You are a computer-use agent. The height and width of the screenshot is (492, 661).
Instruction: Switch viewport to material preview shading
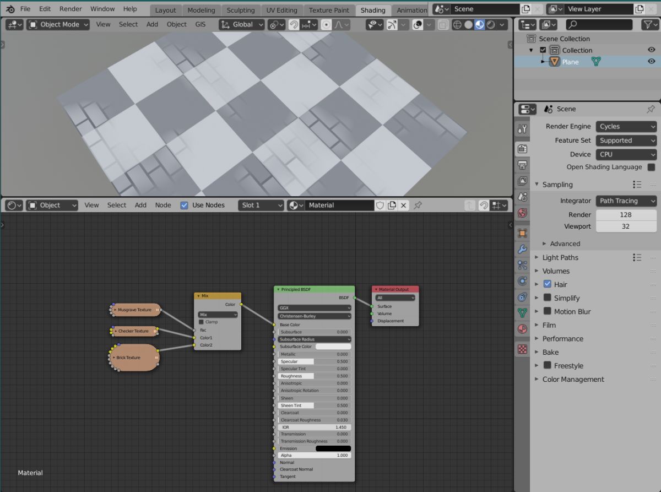click(479, 25)
